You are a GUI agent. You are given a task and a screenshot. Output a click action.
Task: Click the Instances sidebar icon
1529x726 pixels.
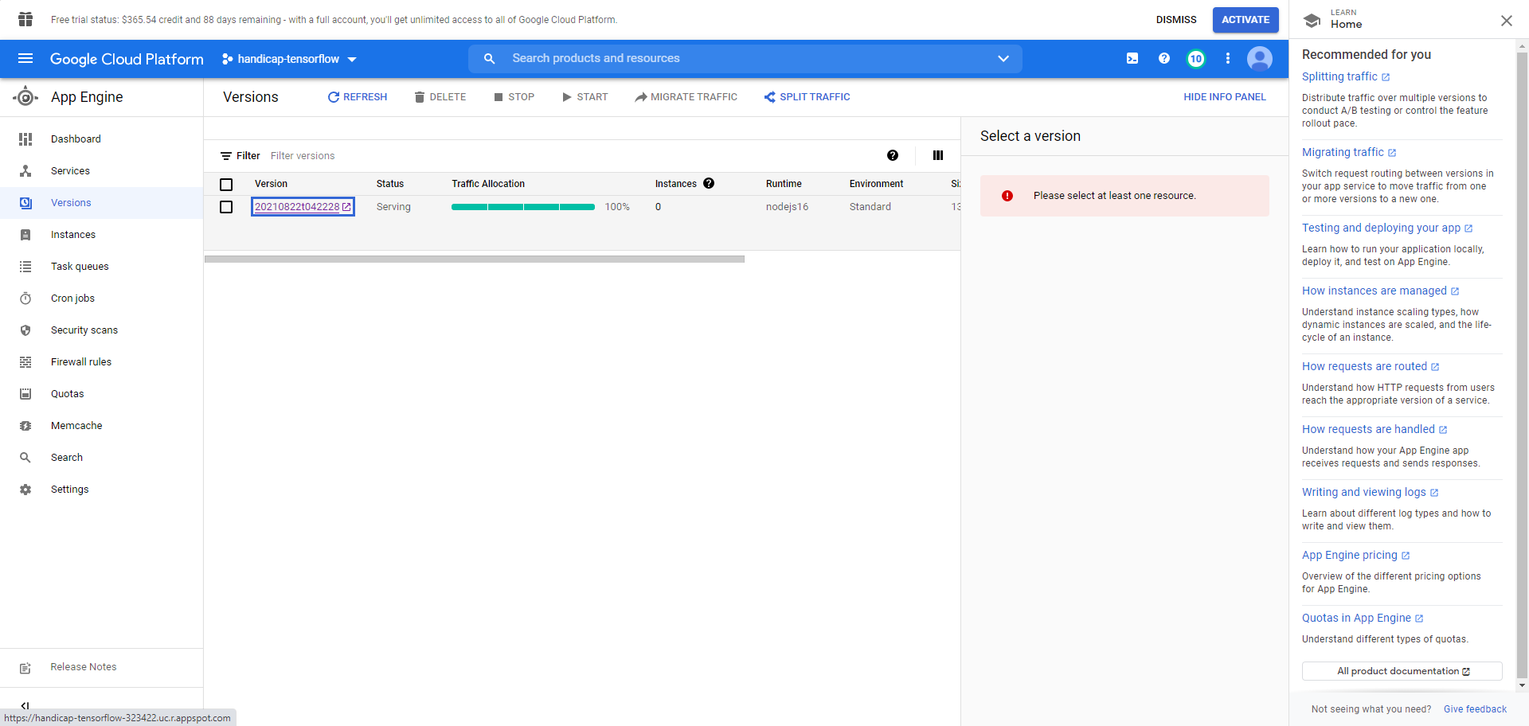(25, 235)
